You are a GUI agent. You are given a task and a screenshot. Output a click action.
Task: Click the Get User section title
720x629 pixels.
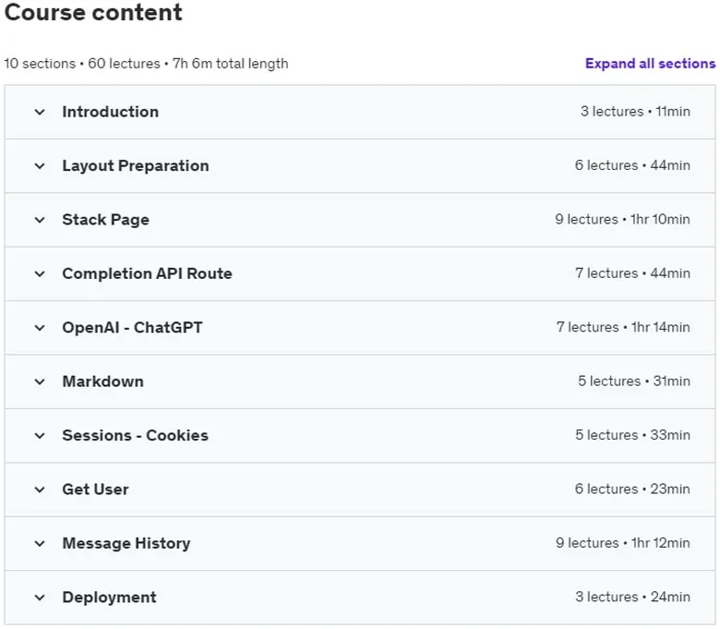[x=95, y=490]
